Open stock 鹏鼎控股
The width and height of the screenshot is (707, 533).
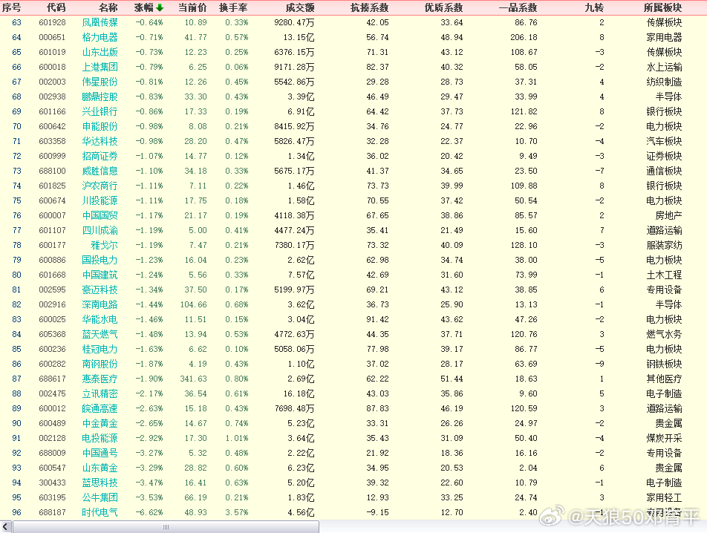(100, 97)
